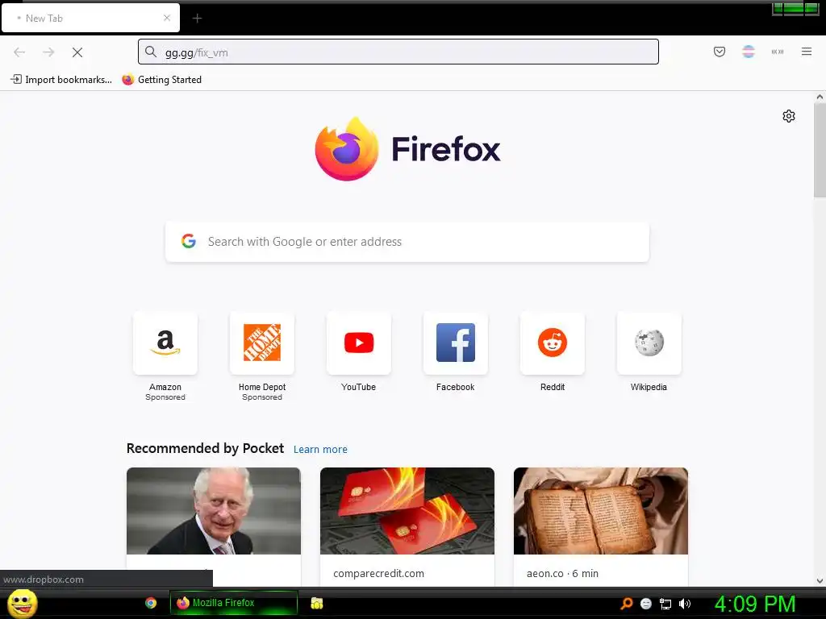Select the New Tab tab
The height and width of the screenshot is (619, 826).
click(90, 18)
